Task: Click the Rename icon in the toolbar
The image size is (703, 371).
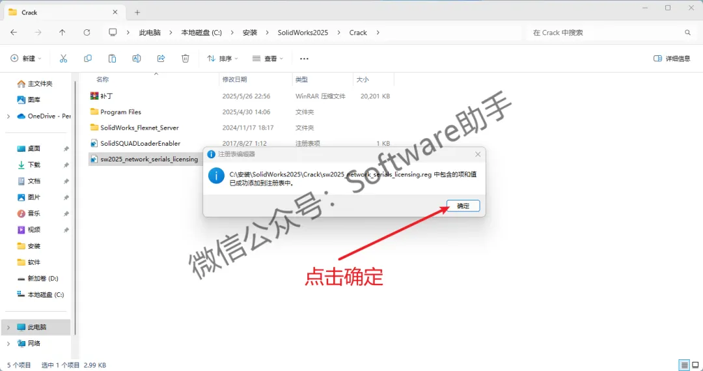Action: coord(137,58)
